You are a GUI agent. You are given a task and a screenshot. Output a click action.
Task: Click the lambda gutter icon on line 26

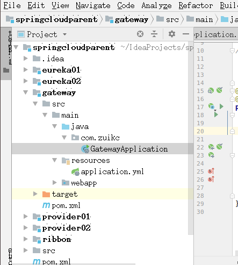click(x=211, y=179)
